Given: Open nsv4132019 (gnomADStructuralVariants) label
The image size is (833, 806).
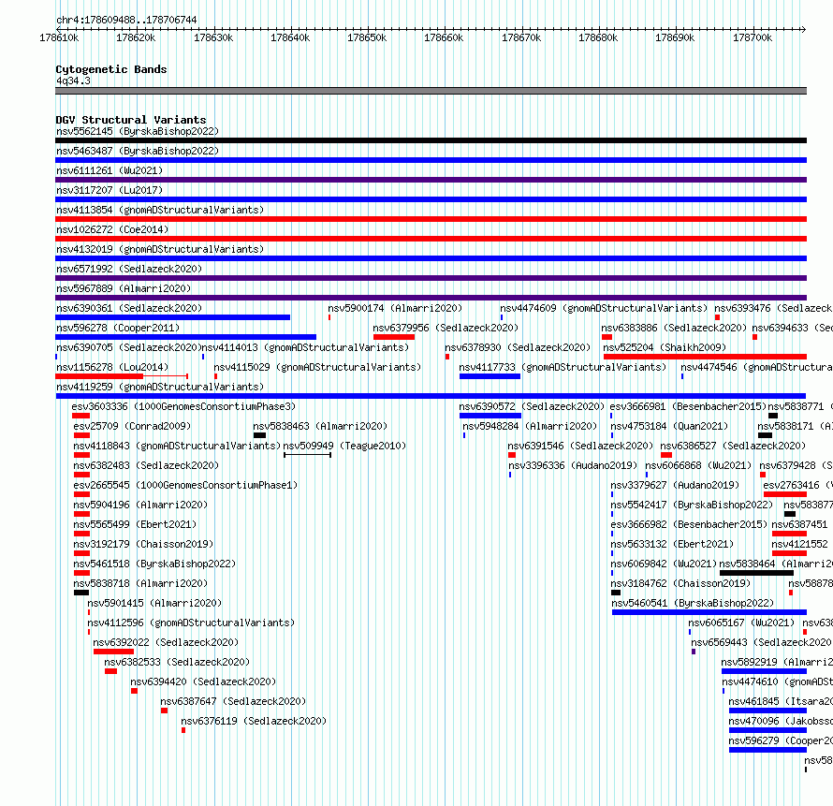Looking at the screenshot, I should pos(160,249).
